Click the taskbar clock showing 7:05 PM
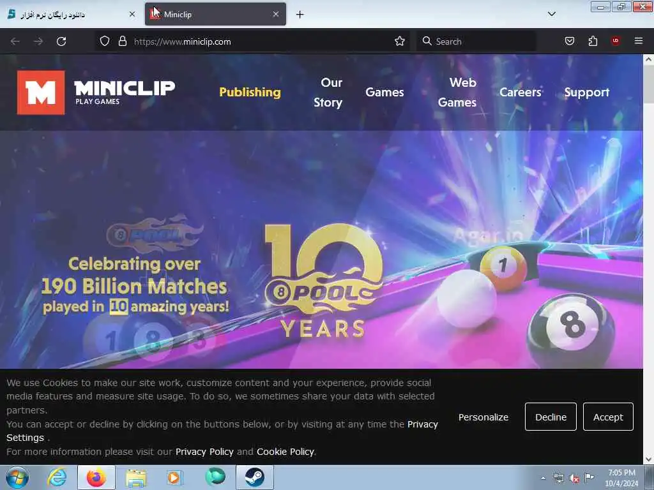 [621, 478]
